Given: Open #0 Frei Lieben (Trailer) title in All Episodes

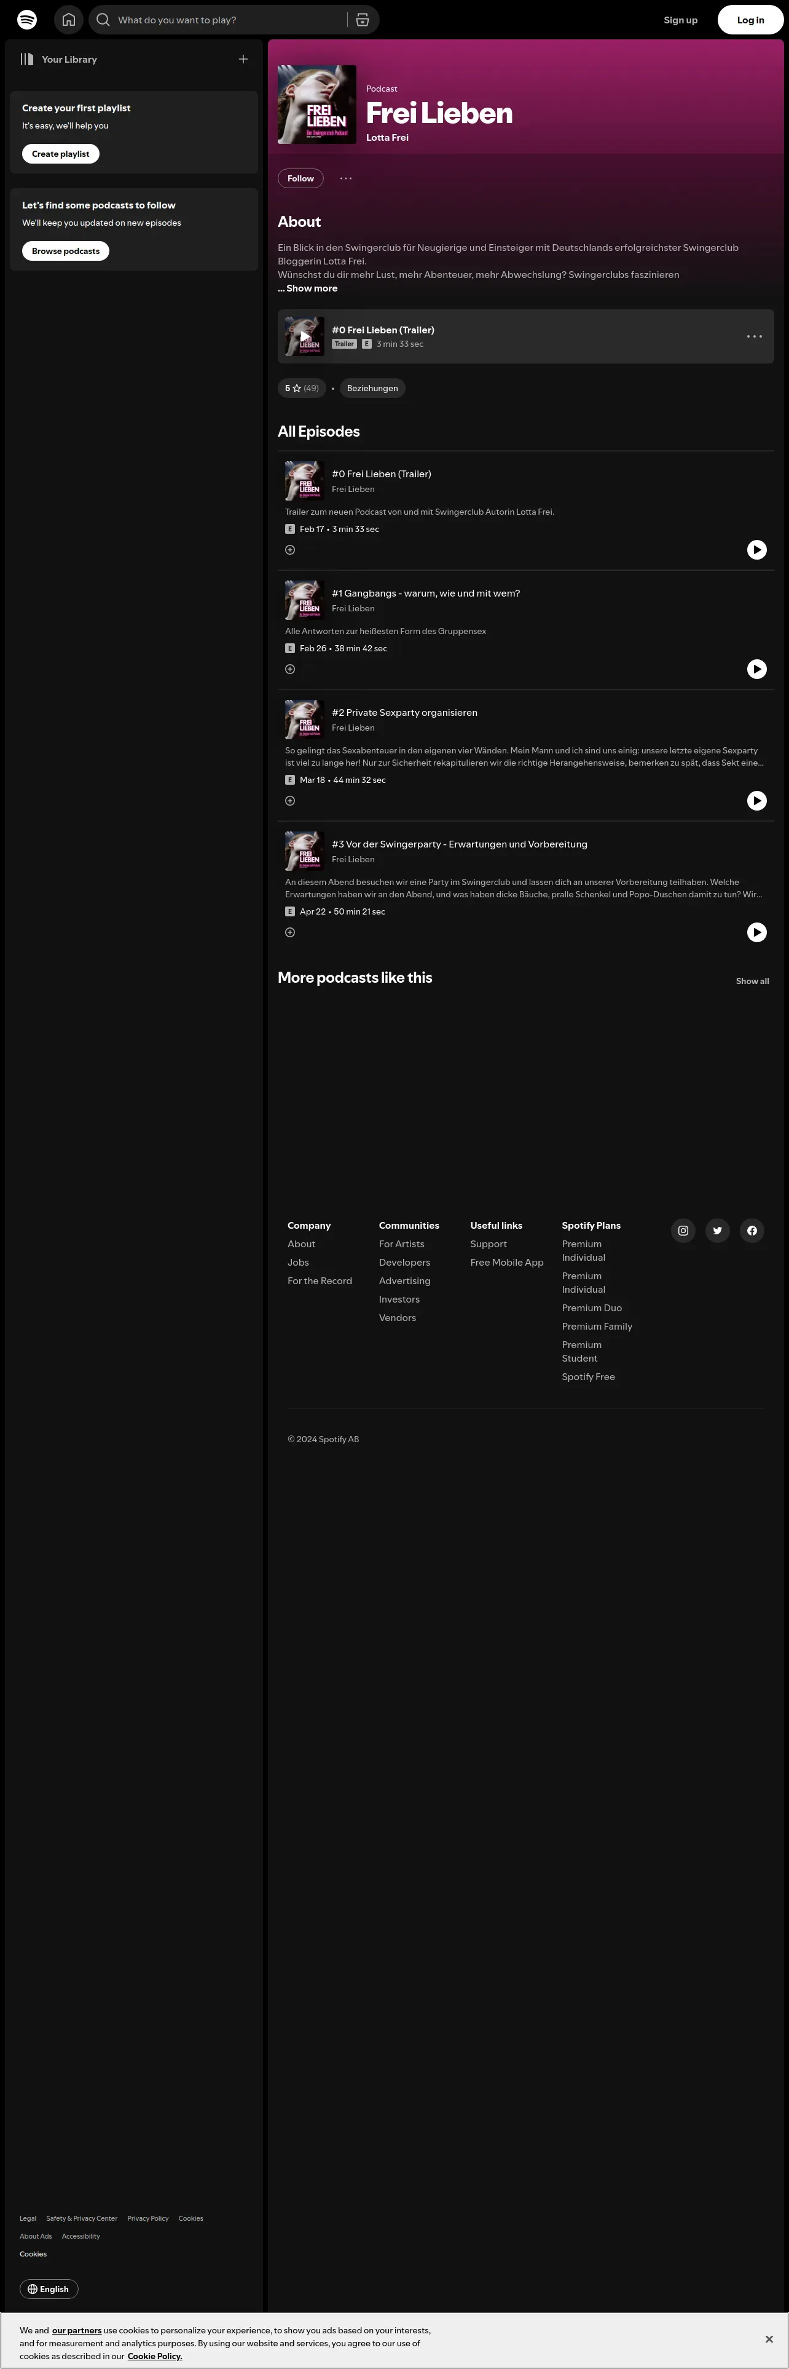Looking at the screenshot, I should [381, 475].
